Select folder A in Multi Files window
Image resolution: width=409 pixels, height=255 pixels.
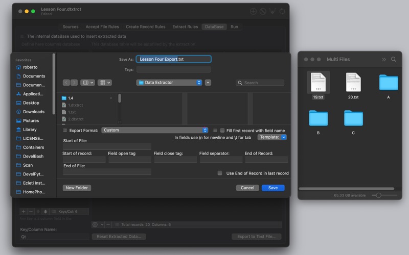389,83
